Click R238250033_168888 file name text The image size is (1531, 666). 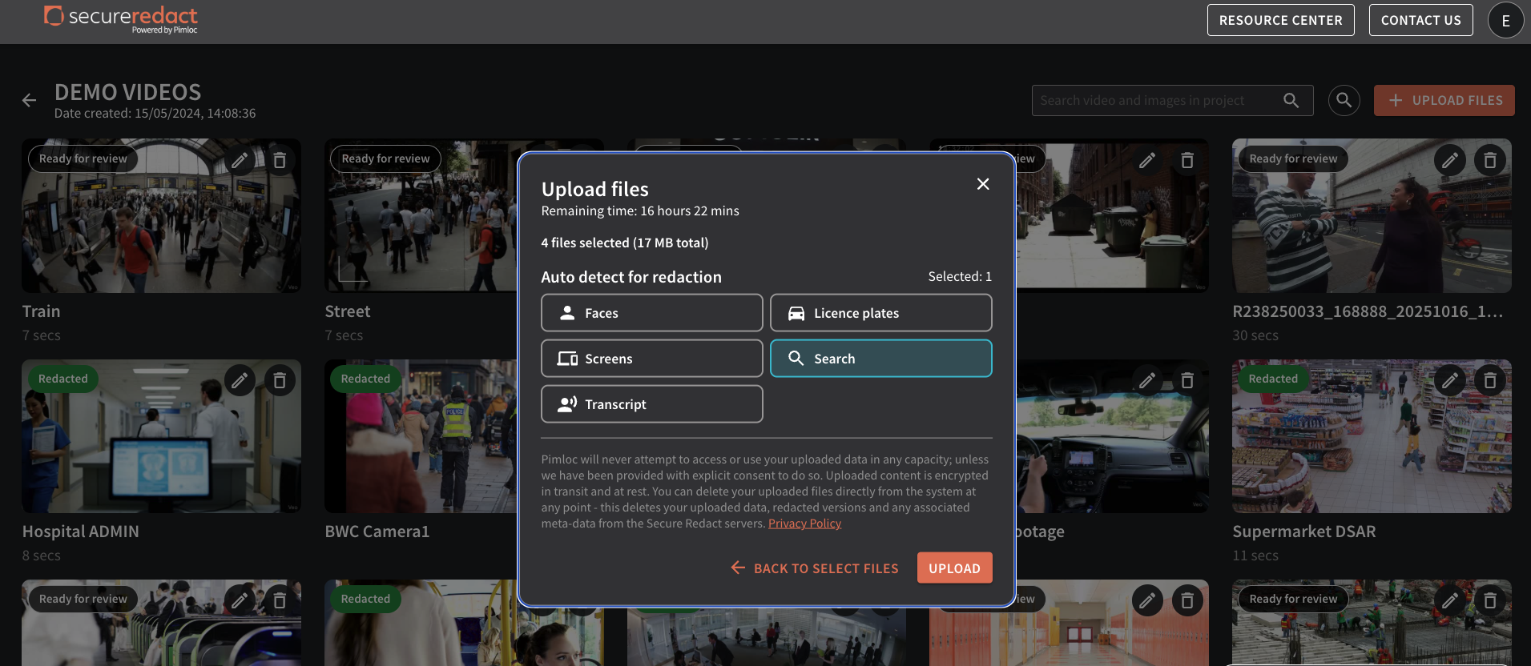pyautogui.click(x=1367, y=311)
